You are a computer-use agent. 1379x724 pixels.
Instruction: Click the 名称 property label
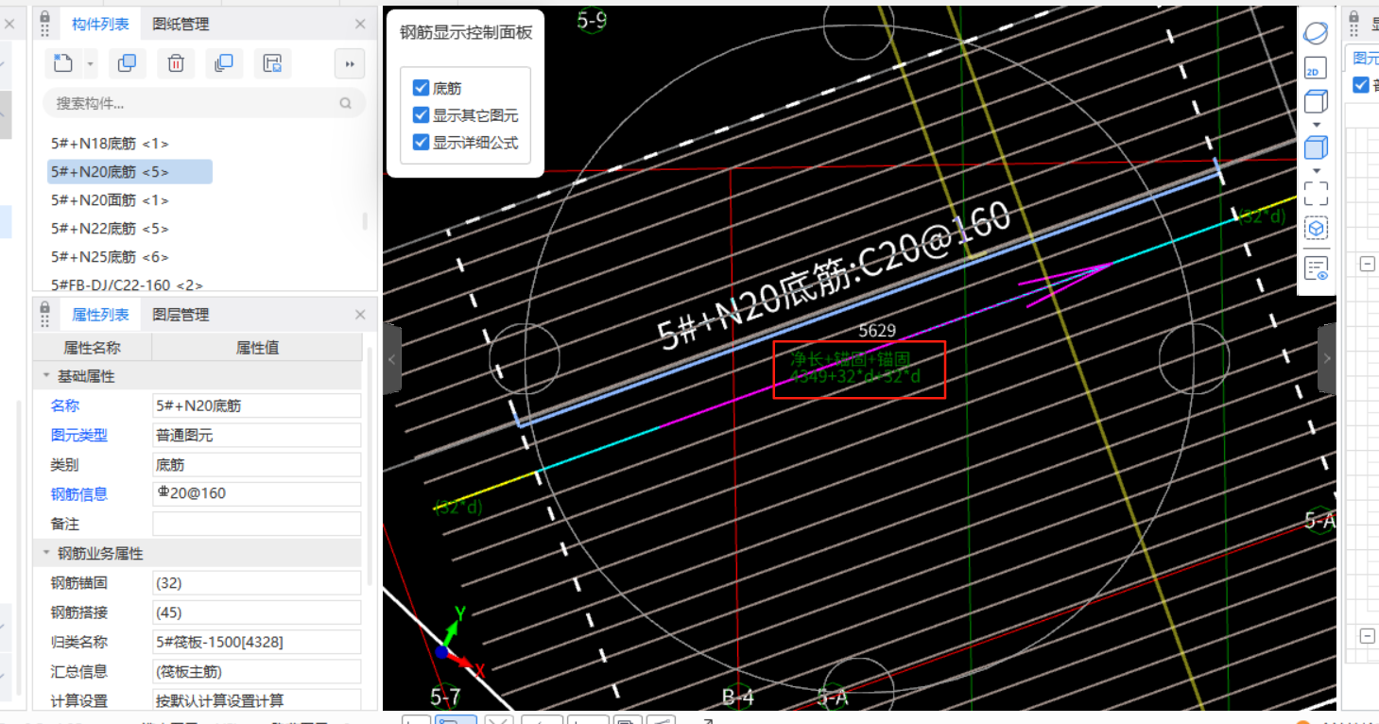(x=65, y=405)
